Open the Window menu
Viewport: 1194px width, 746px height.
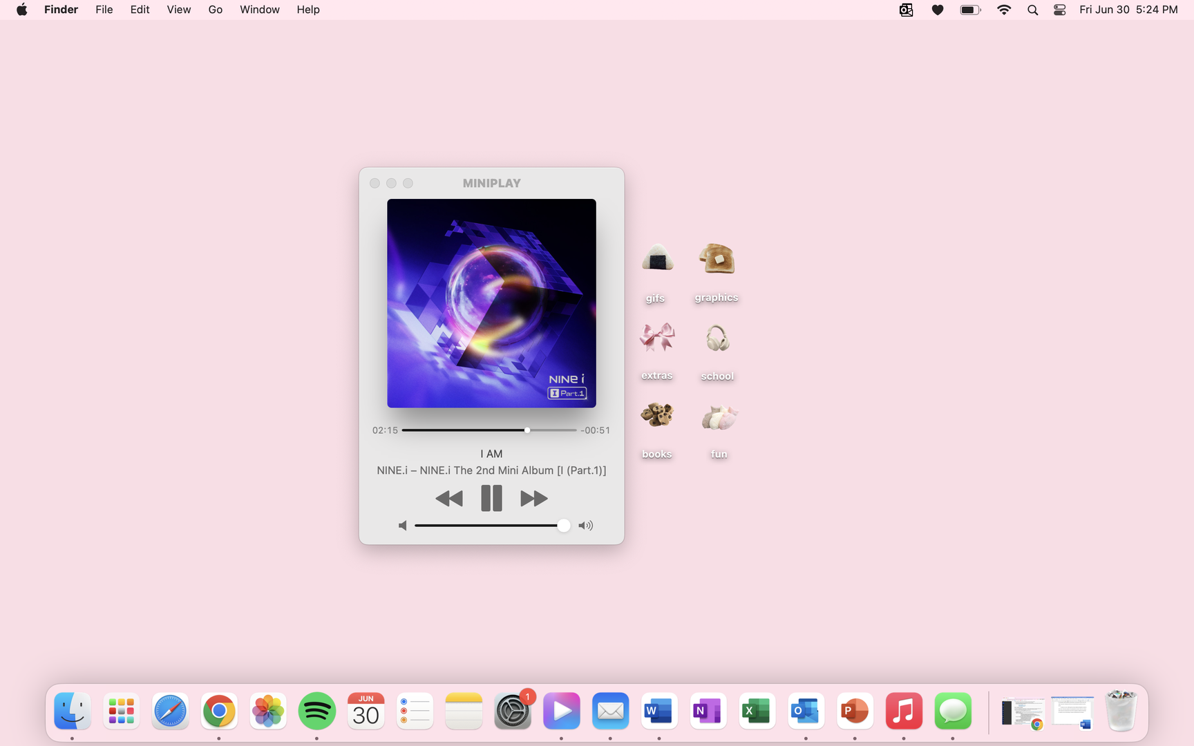pos(260,10)
